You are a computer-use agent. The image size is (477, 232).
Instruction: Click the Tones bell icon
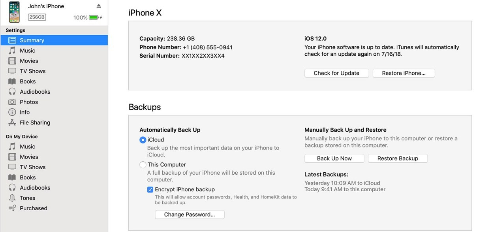12,198
